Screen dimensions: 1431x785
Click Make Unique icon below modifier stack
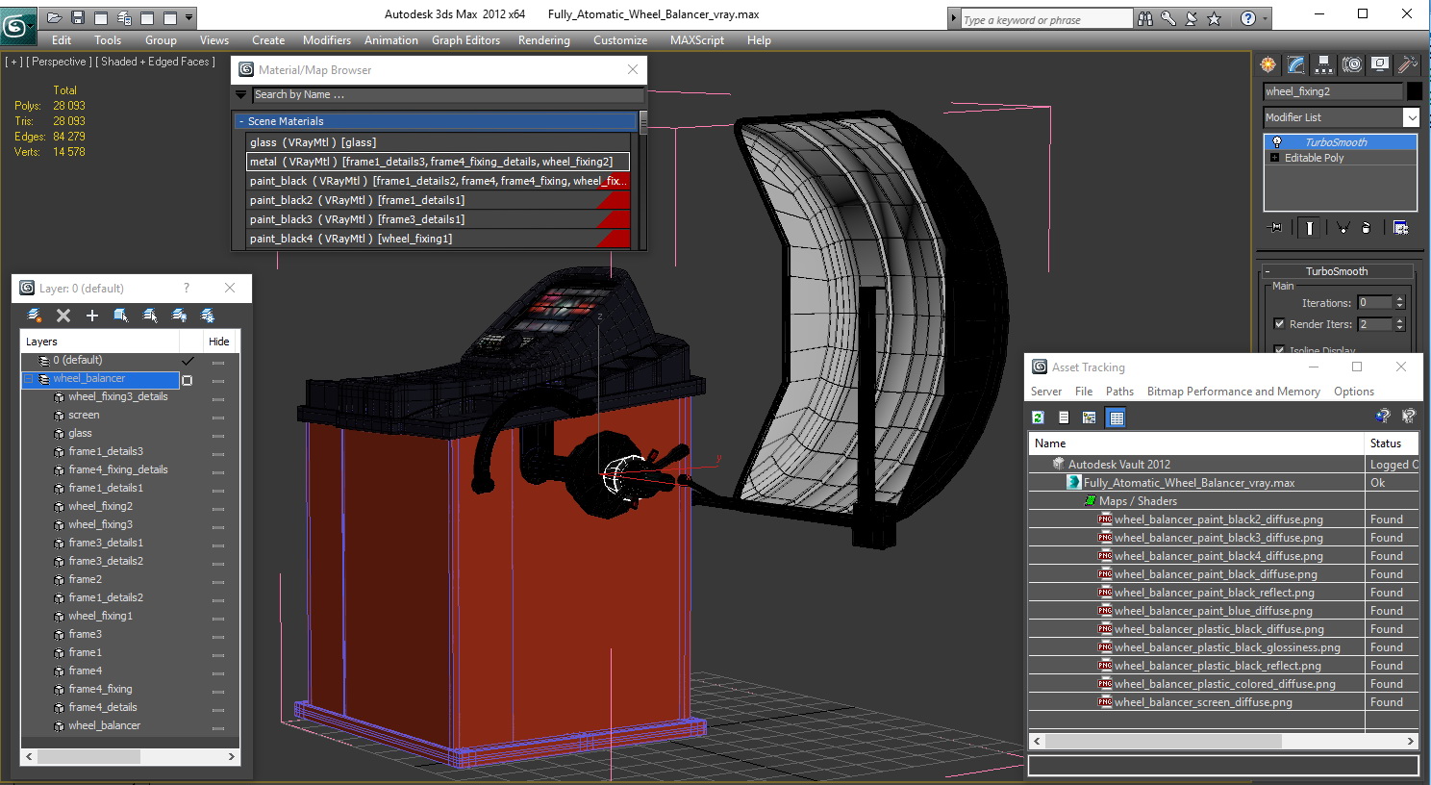[1343, 228]
